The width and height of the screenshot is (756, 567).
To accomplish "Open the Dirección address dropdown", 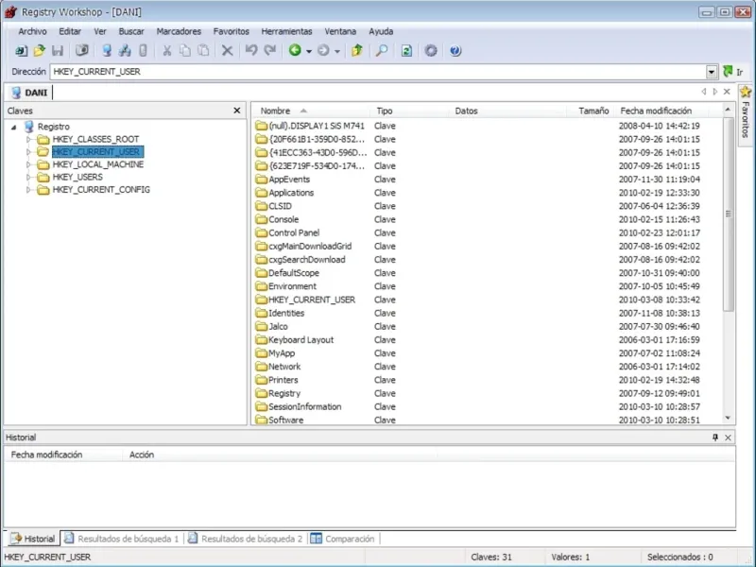I will [x=712, y=72].
